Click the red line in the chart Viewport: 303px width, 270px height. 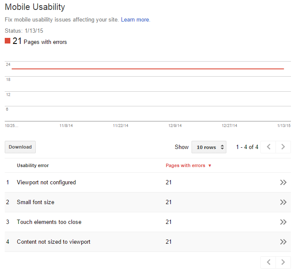148,68
